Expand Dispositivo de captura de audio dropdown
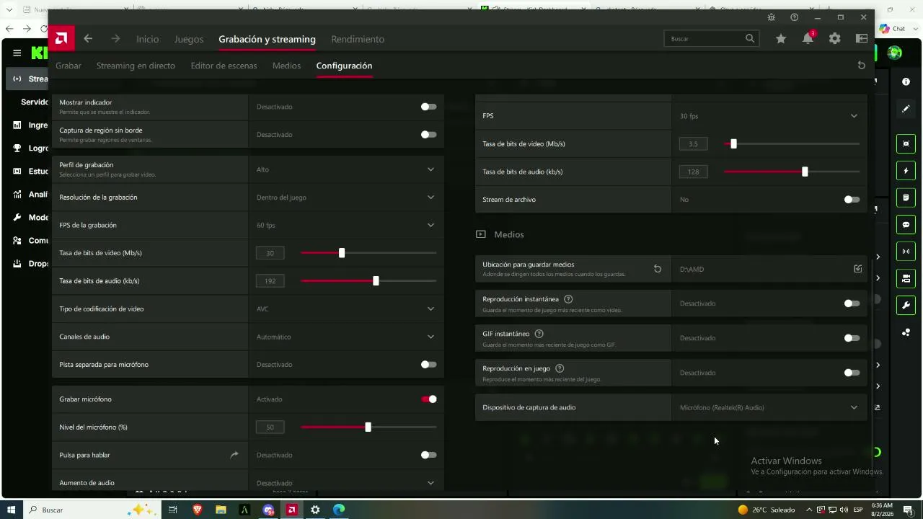 pyautogui.click(x=769, y=407)
